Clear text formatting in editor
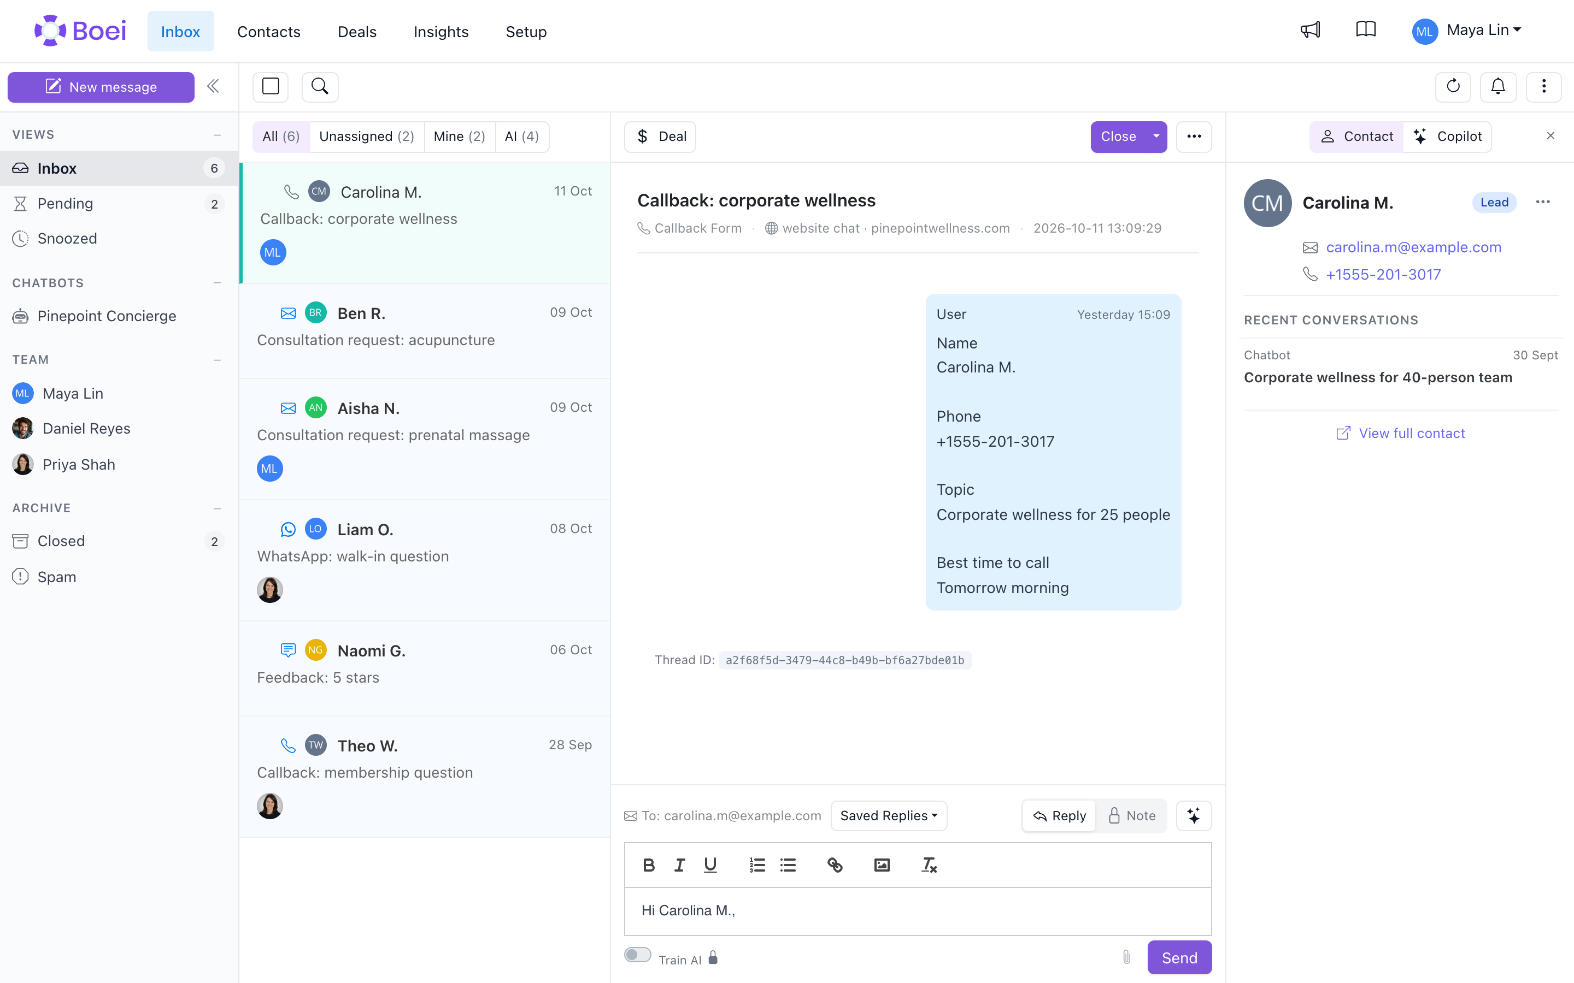The image size is (1574, 983). click(x=929, y=864)
